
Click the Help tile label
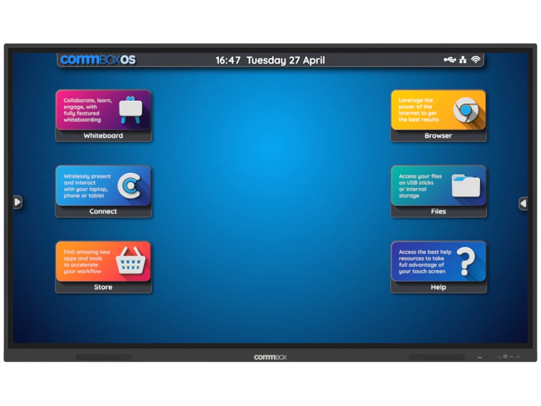pyautogui.click(x=438, y=287)
